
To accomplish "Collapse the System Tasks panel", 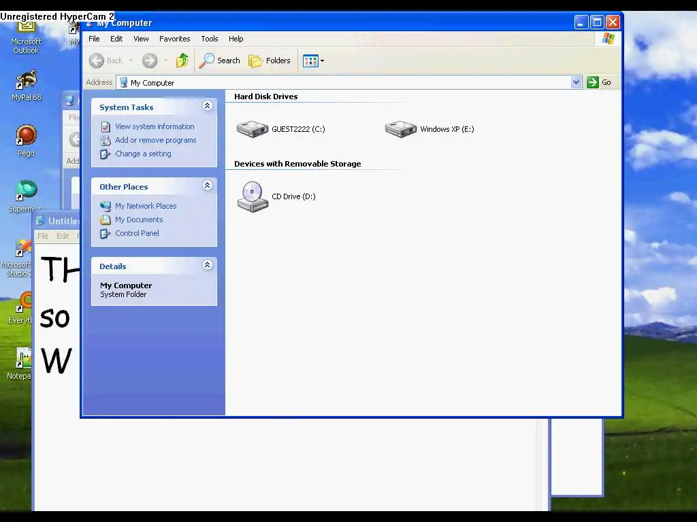I will (x=207, y=105).
